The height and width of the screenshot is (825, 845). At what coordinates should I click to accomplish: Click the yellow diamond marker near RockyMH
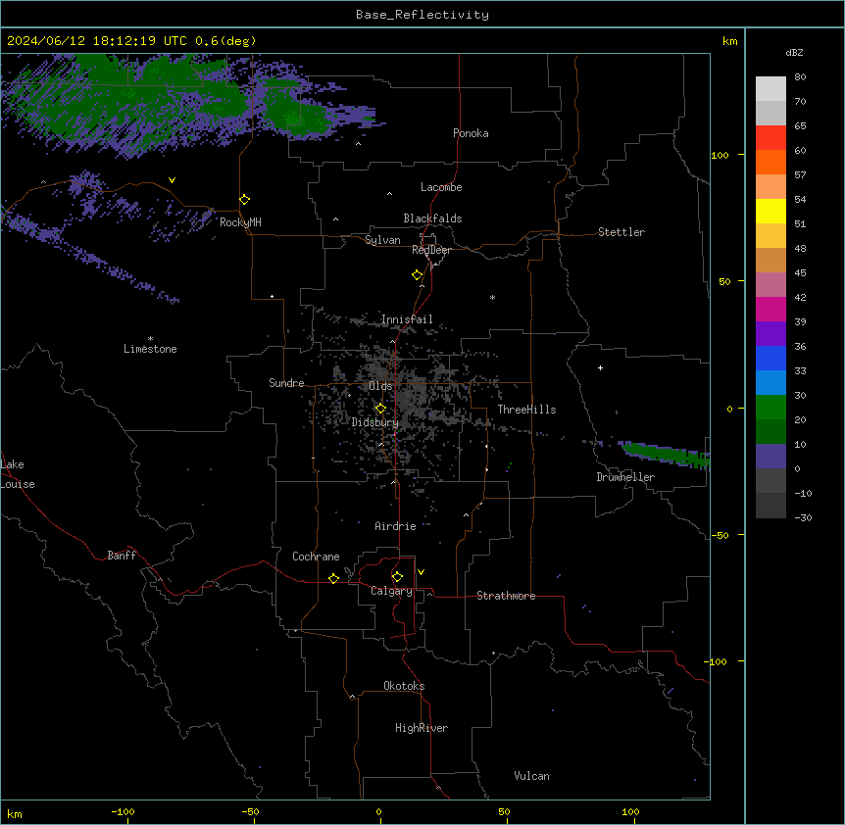coord(245,200)
